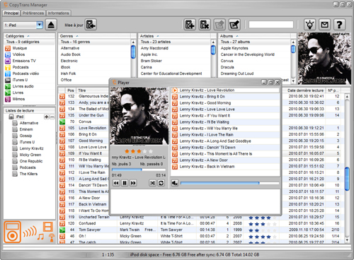Eject the iPad with the eject button
Image resolution: width=354 pixels, height=260 pixels.
pyautogui.click(x=51, y=25)
